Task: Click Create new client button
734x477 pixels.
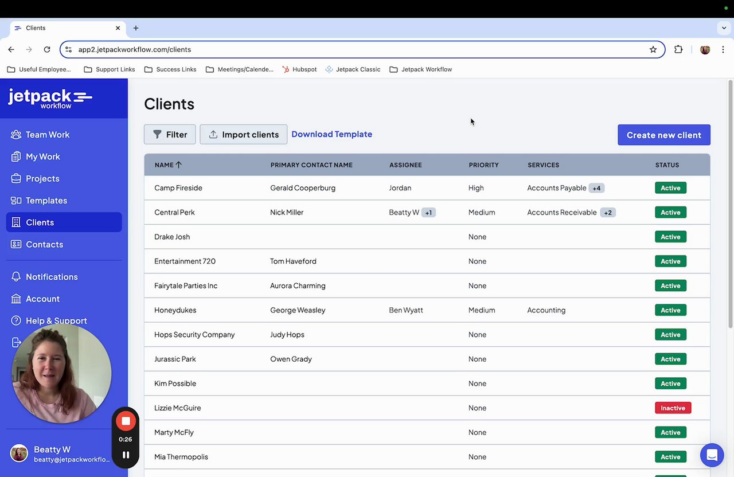Action: 663,135
